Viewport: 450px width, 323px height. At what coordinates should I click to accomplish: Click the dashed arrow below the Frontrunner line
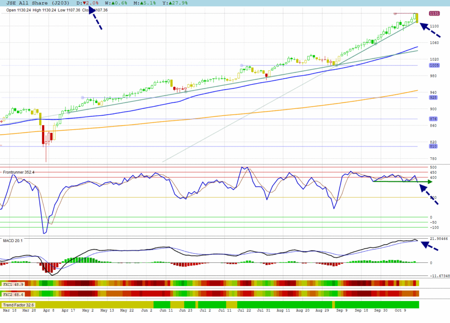point(429,194)
